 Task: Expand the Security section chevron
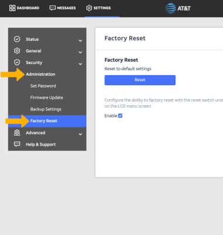(x=80, y=64)
